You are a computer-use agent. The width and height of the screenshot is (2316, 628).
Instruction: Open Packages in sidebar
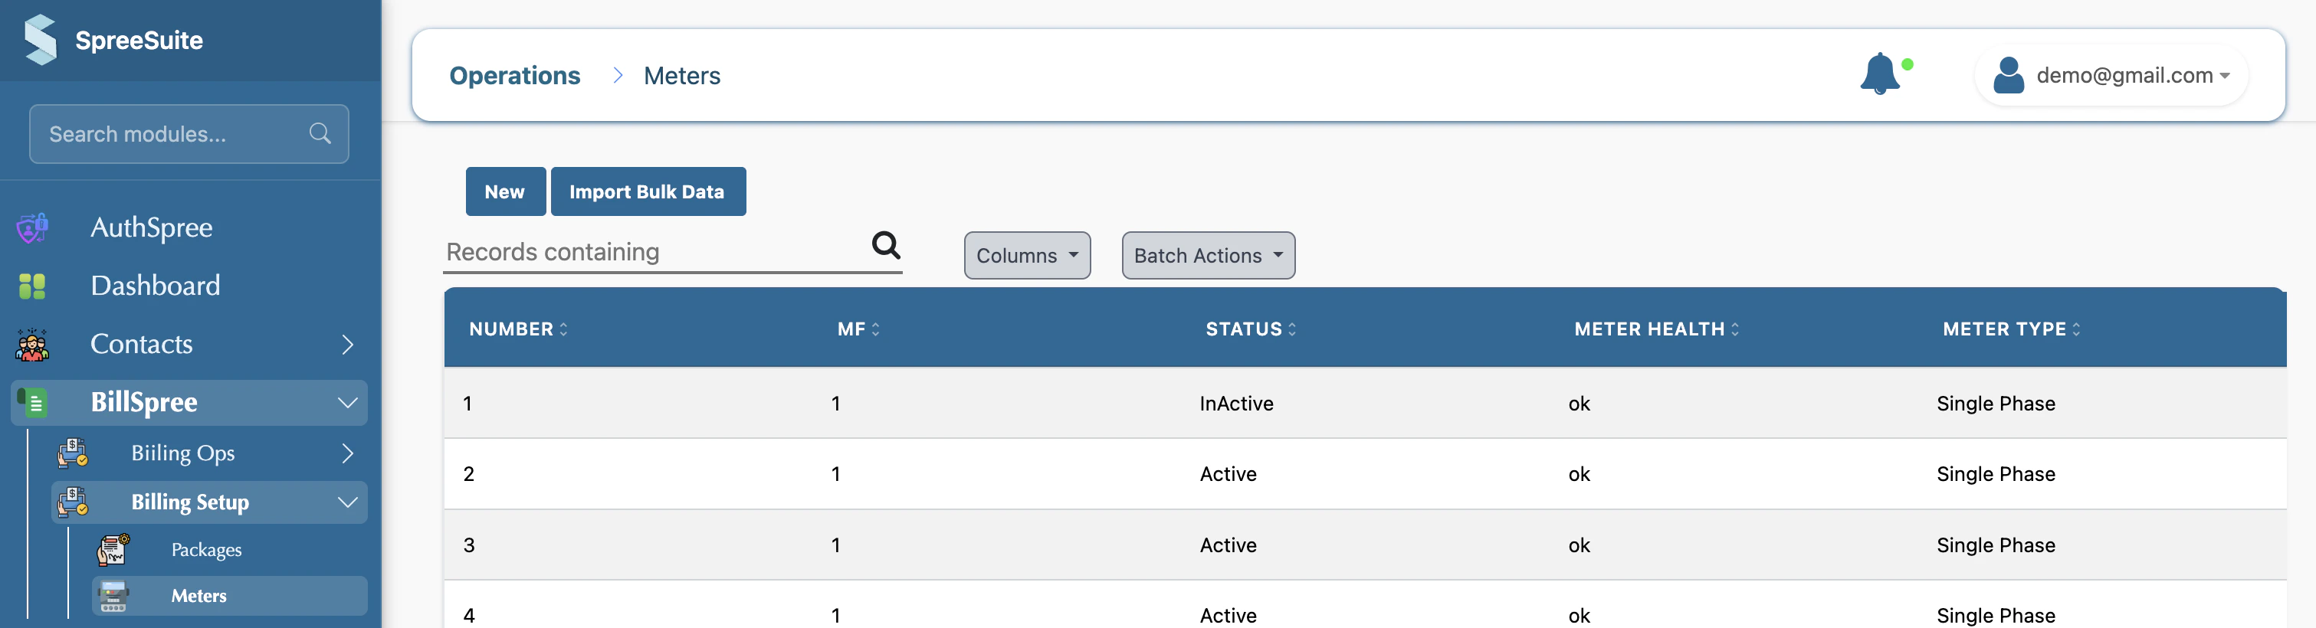point(206,550)
